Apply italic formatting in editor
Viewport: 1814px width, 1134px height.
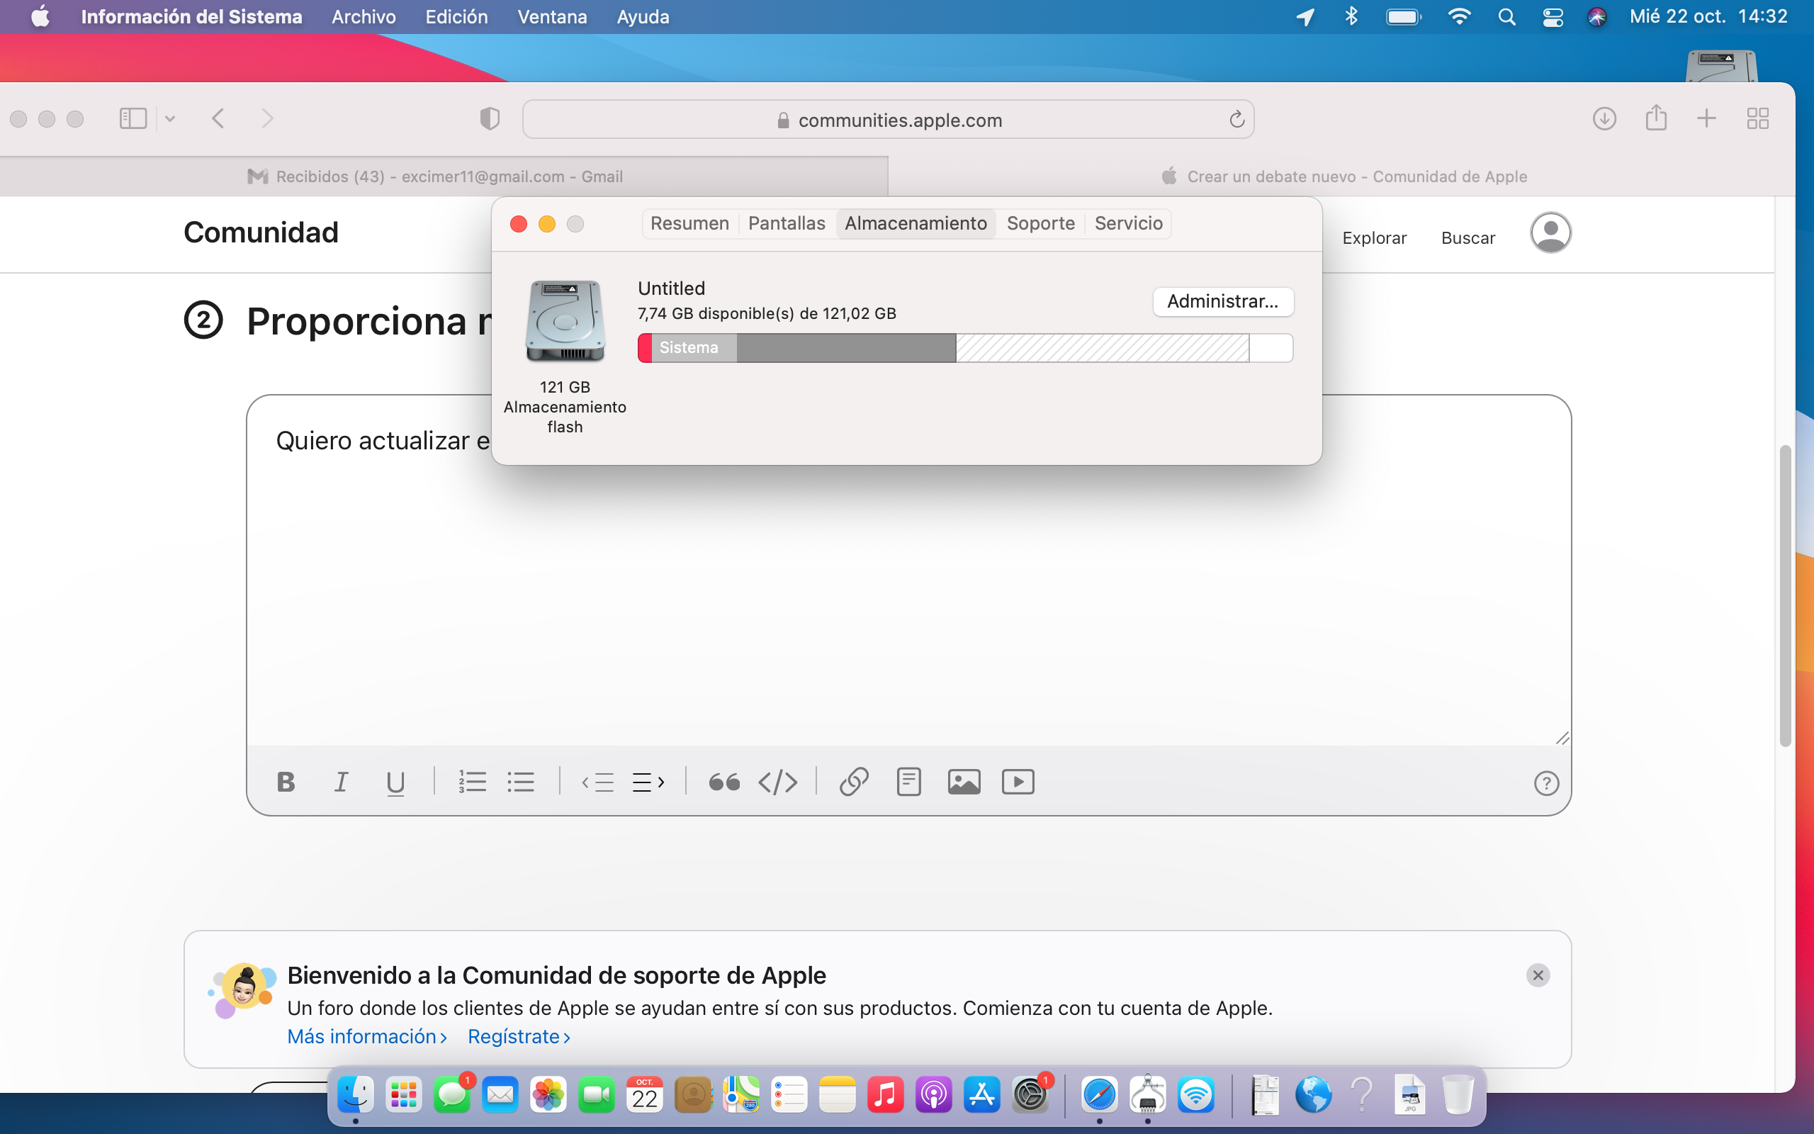tap(341, 782)
